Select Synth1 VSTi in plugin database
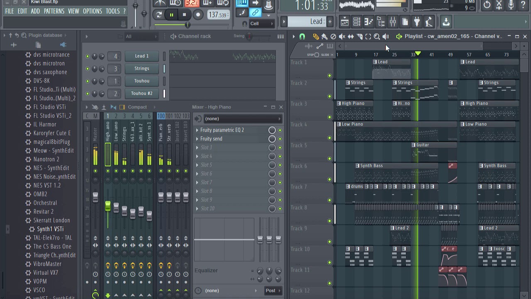 [50, 229]
